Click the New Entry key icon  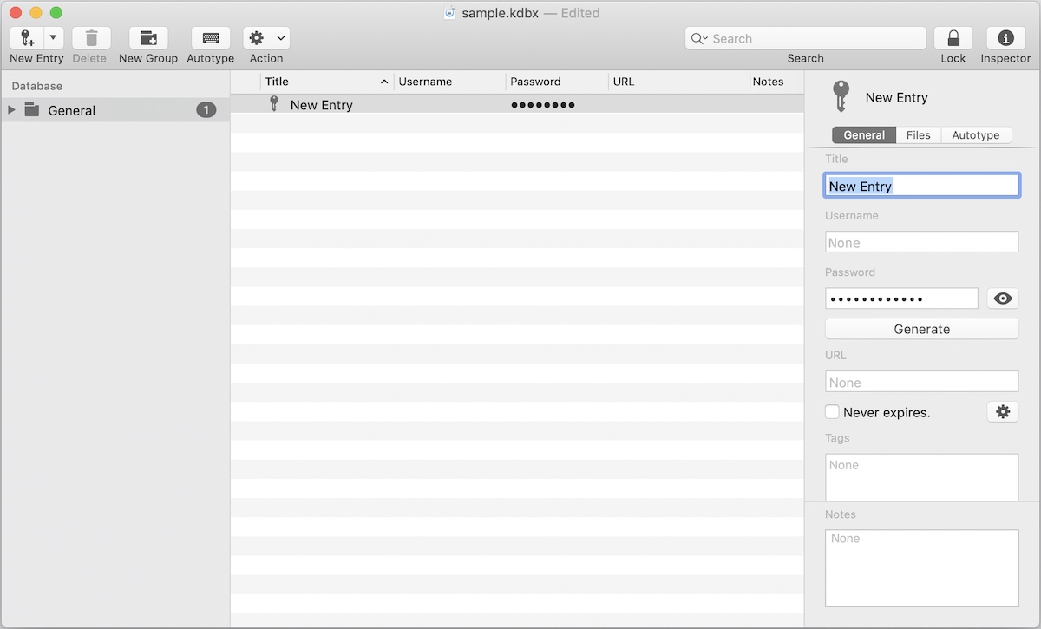click(27, 38)
